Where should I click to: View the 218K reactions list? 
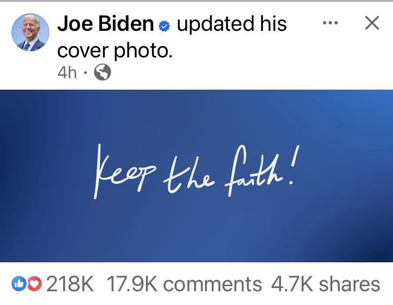click(70, 284)
